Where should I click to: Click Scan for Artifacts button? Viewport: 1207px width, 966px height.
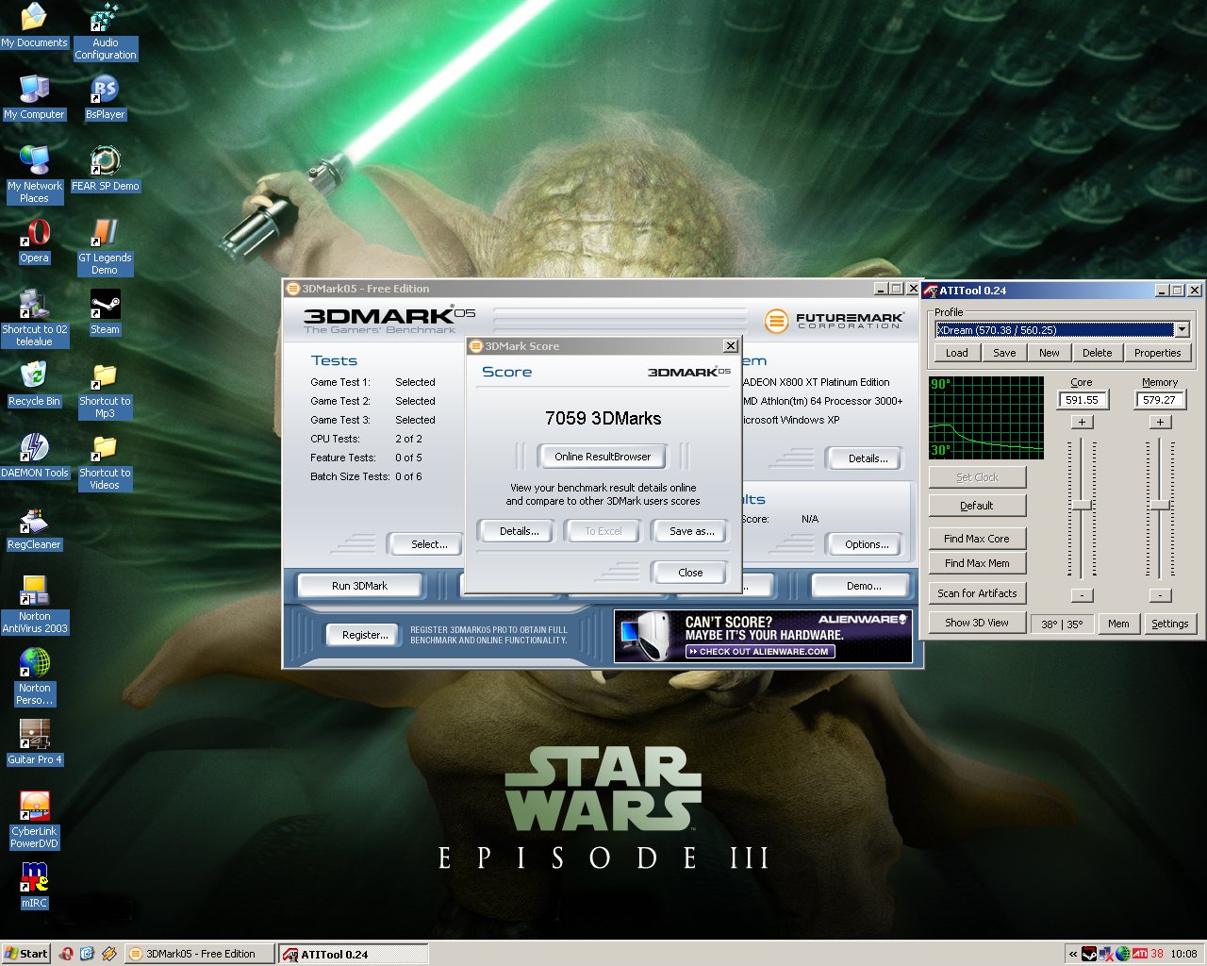click(977, 593)
